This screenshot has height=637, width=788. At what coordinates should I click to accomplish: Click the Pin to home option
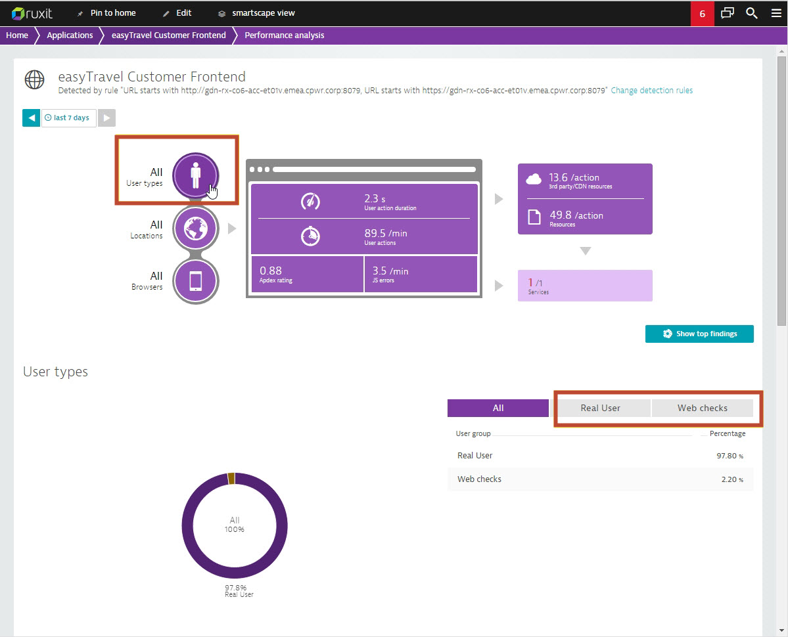pos(106,13)
